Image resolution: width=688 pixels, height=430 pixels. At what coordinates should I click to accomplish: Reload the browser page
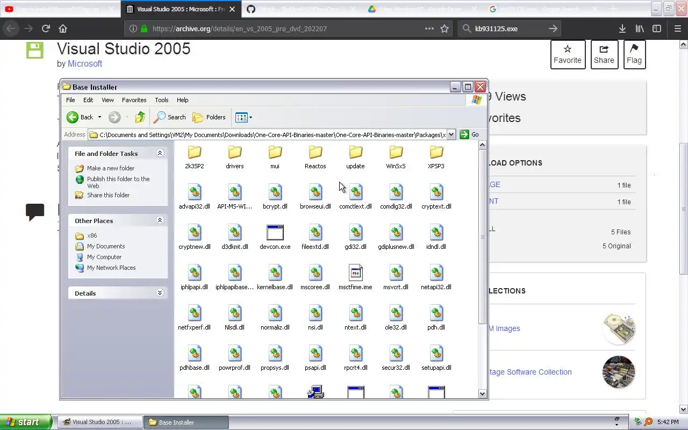point(46,28)
